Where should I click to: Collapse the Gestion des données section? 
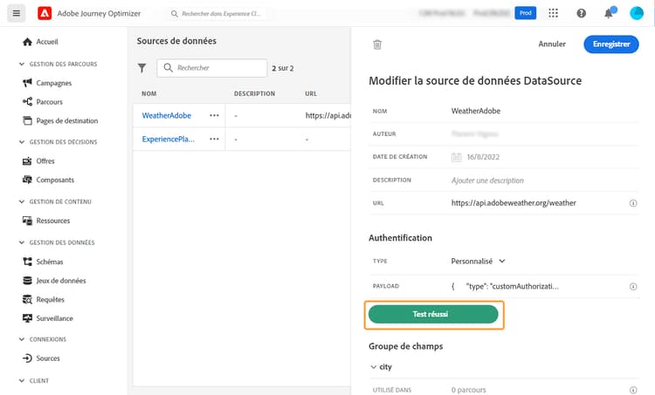pos(22,242)
